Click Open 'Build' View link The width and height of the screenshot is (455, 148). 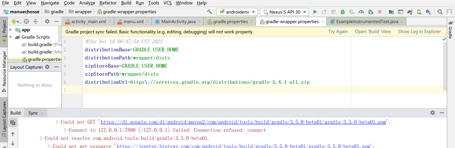coord(373,31)
